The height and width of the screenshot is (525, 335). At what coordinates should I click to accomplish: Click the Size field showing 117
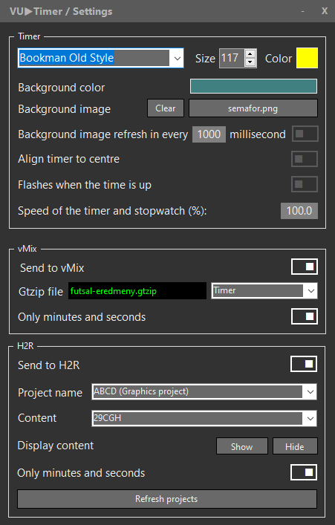(232, 58)
